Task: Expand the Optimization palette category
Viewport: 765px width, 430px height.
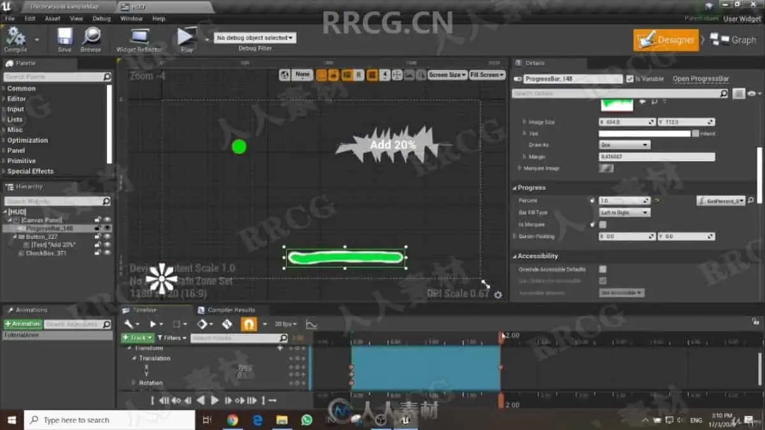Action: [27, 140]
